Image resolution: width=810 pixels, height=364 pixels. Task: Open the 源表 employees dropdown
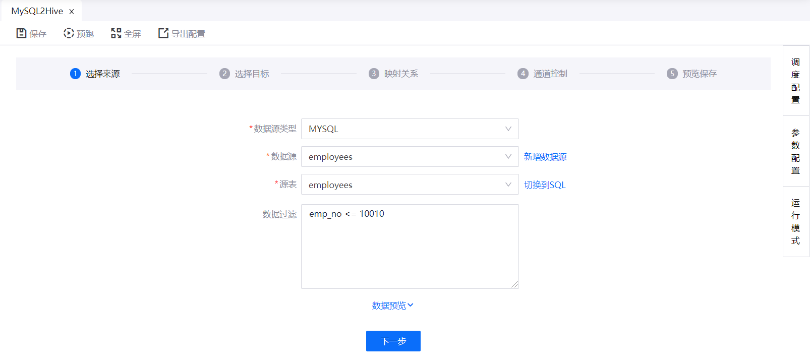tap(410, 185)
